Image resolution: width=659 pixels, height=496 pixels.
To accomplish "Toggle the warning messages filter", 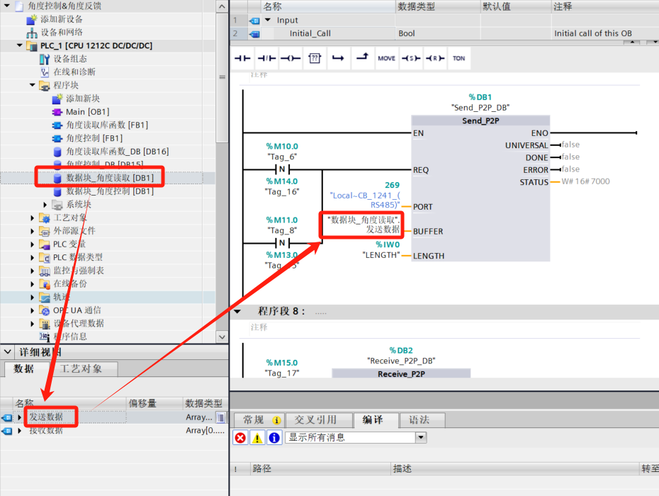I will (x=257, y=438).
